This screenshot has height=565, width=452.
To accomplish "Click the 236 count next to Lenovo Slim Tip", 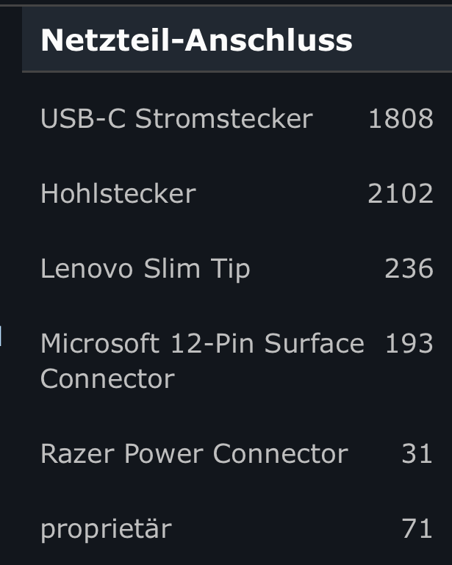I will pyautogui.click(x=409, y=268).
